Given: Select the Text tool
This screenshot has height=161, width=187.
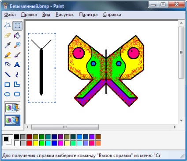Looking at the screenshot, I should coord(17,65).
